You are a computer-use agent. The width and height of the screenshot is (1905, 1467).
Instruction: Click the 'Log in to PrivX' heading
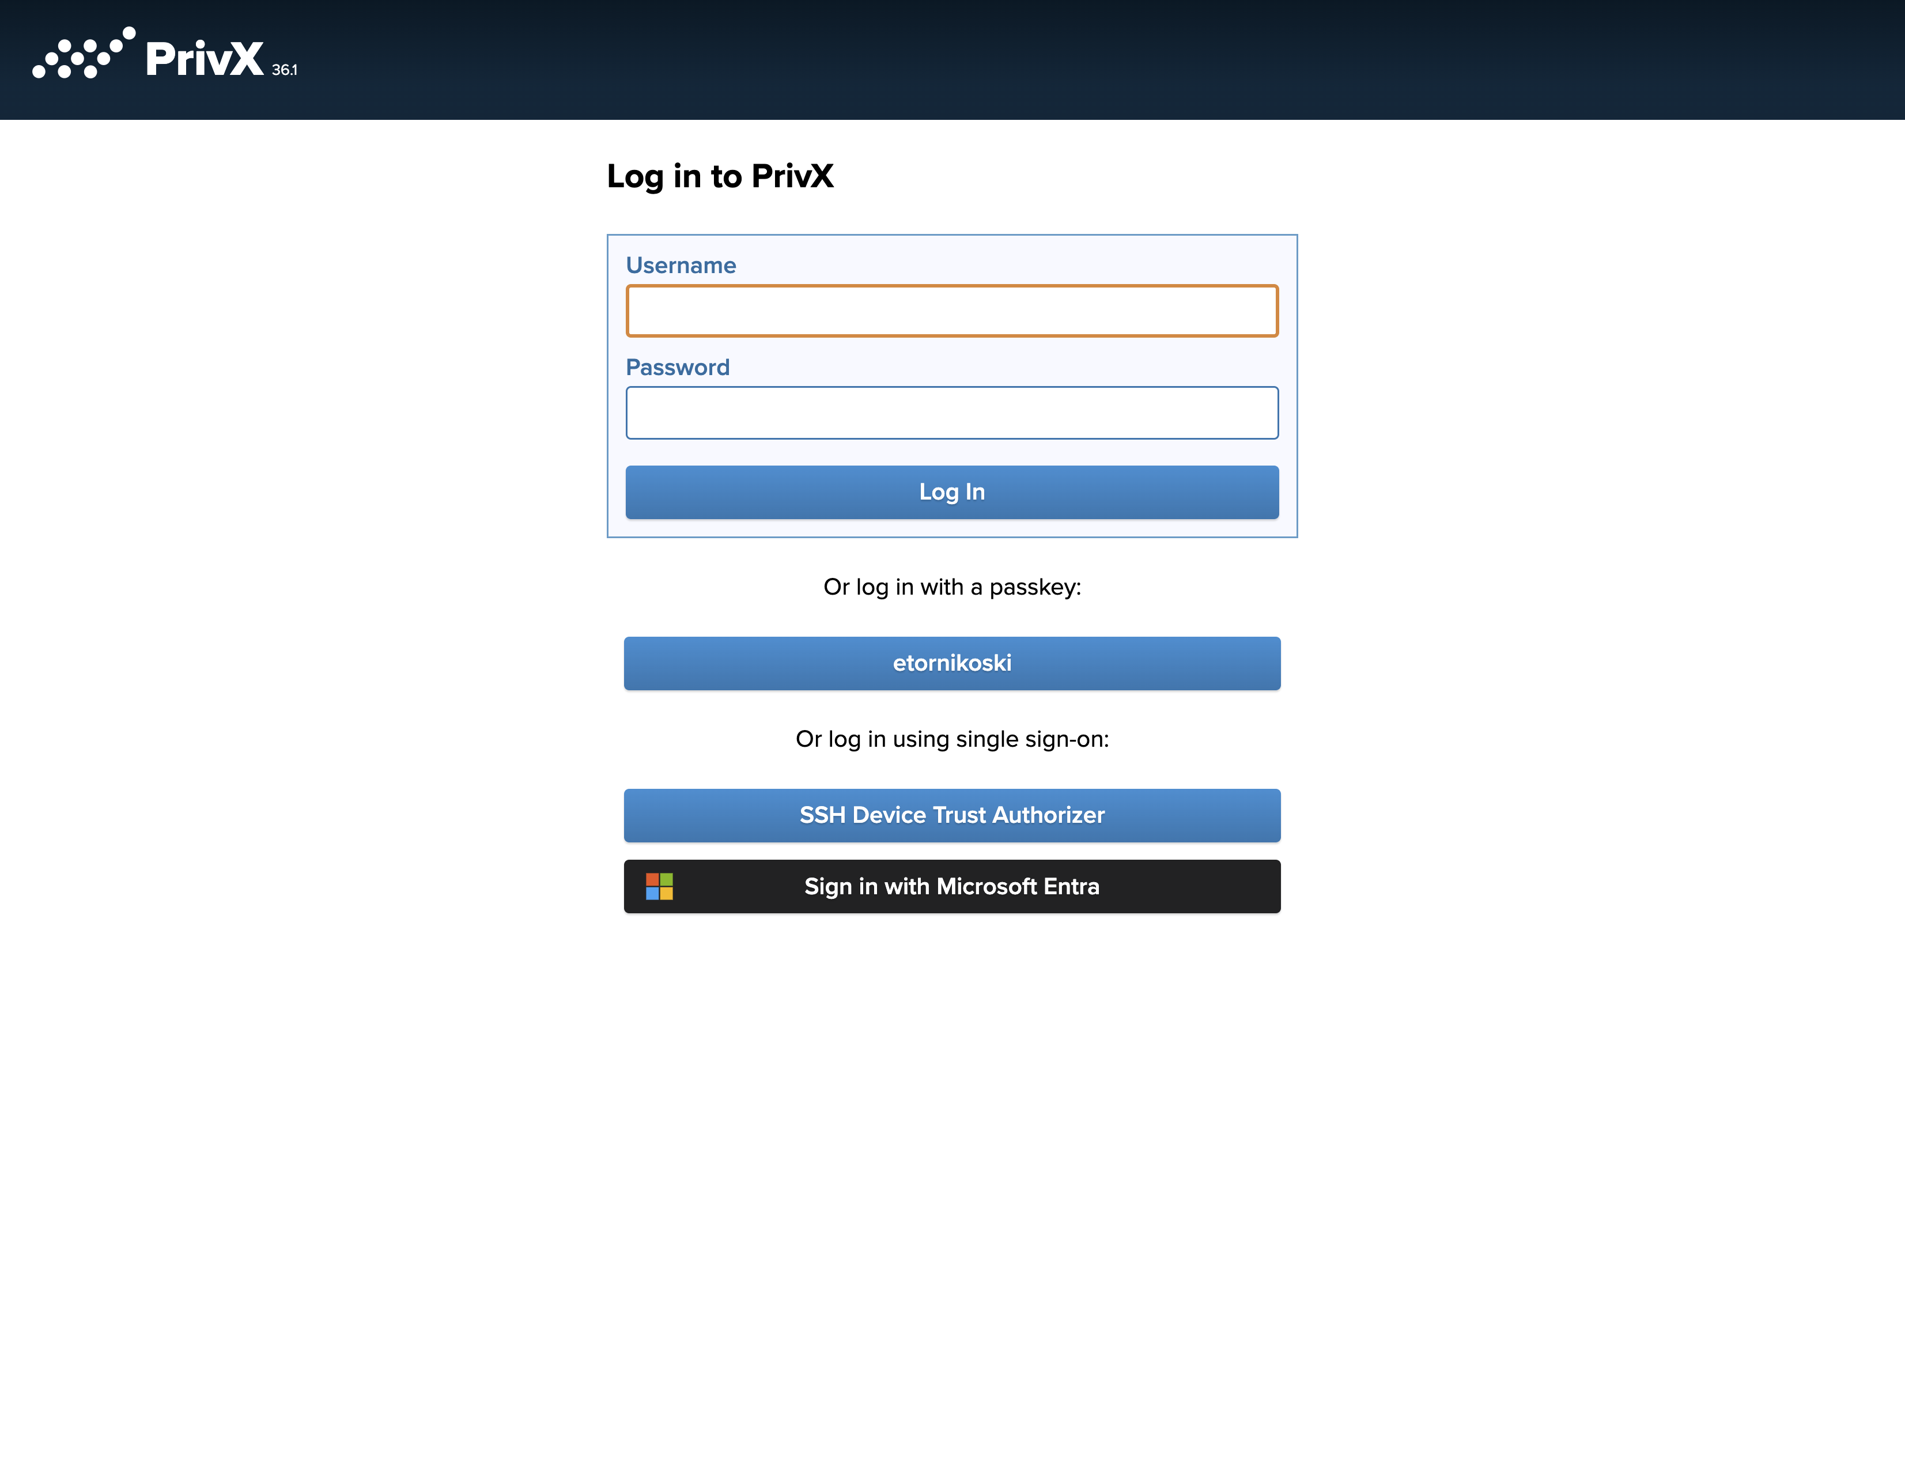(x=720, y=177)
